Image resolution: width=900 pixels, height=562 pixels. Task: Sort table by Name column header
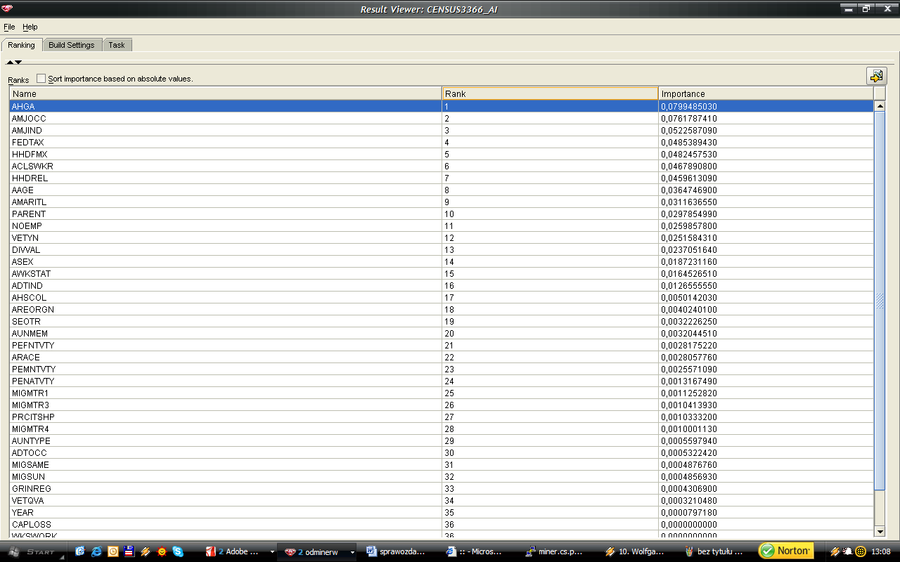[x=226, y=93]
